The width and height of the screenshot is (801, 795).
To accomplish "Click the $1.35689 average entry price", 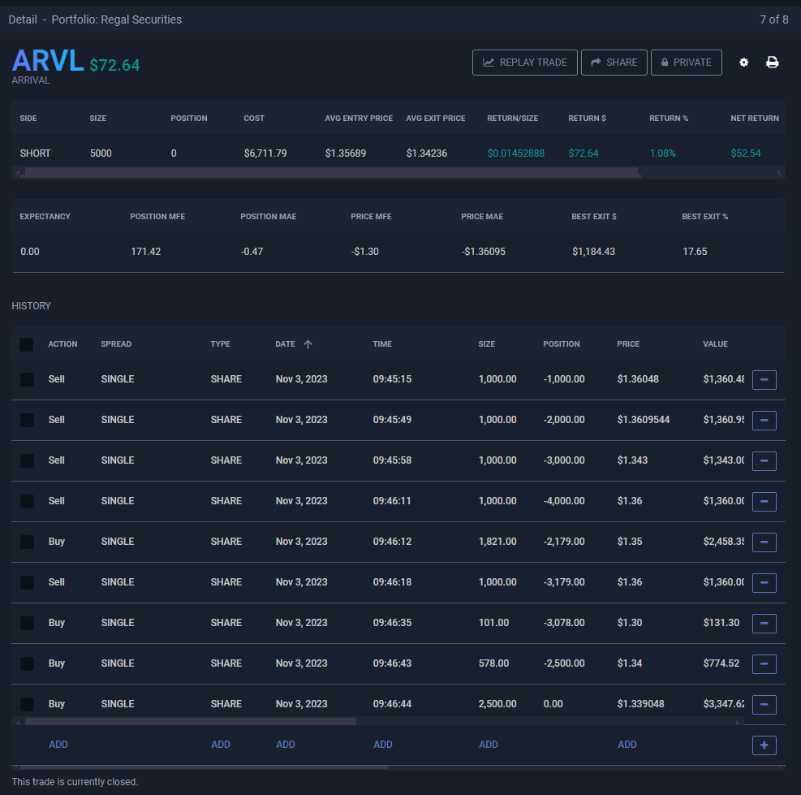I will click(x=346, y=153).
